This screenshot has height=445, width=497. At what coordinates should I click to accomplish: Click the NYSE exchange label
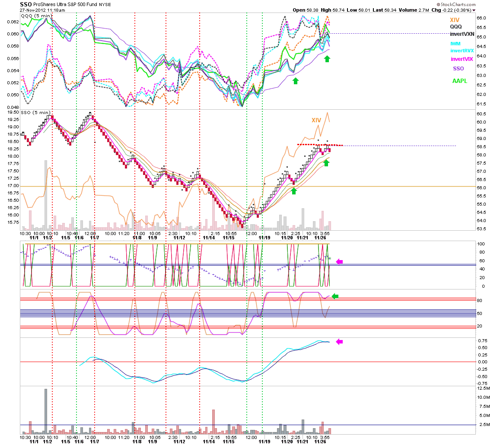pyautogui.click(x=105, y=5)
